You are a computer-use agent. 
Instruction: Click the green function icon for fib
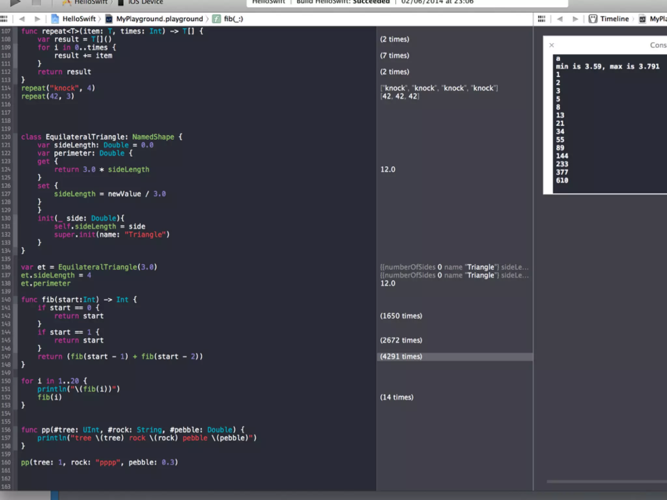(x=216, y=19)
